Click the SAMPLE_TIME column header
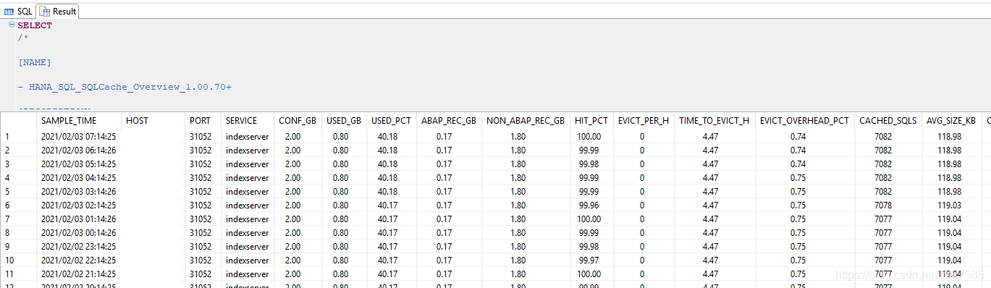 tap(69, 120)
